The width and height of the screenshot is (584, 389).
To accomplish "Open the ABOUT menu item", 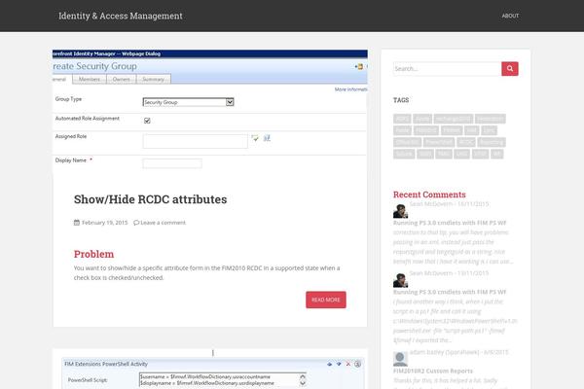I will [x=510, y=16].
